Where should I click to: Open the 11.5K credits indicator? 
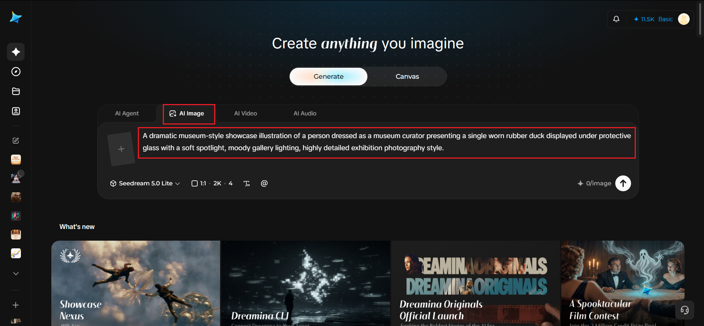(644, 19)
